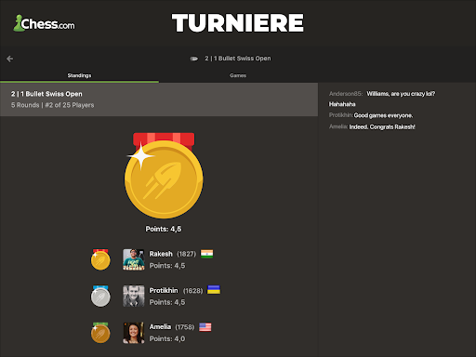The width and height of the screenshot is (476, 357).
Task: Click chat message 'Good games everyone.'
Action: coord(383,115)
